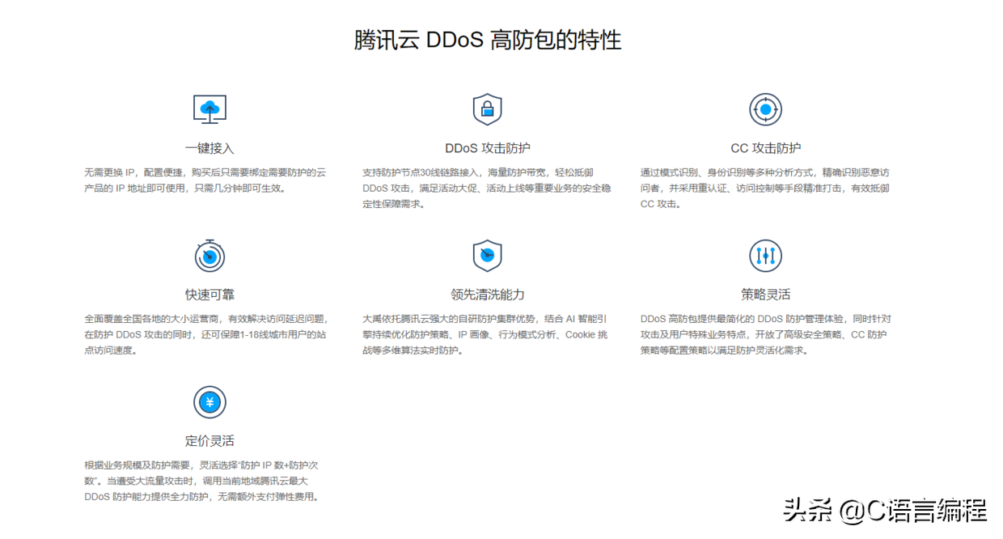
Task: Click the description starting 无需更换 IP
Action: 205,180
